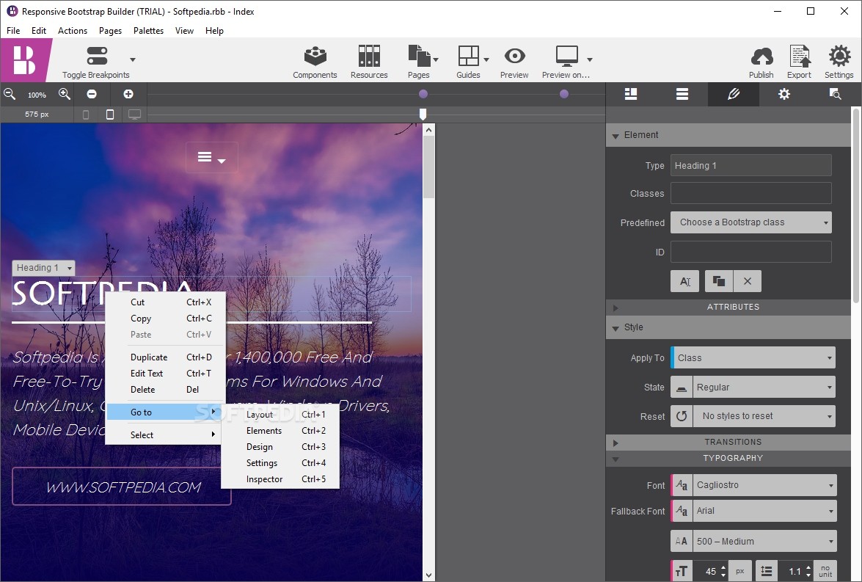Open the Design panel brush tab

tap(734, 94)
